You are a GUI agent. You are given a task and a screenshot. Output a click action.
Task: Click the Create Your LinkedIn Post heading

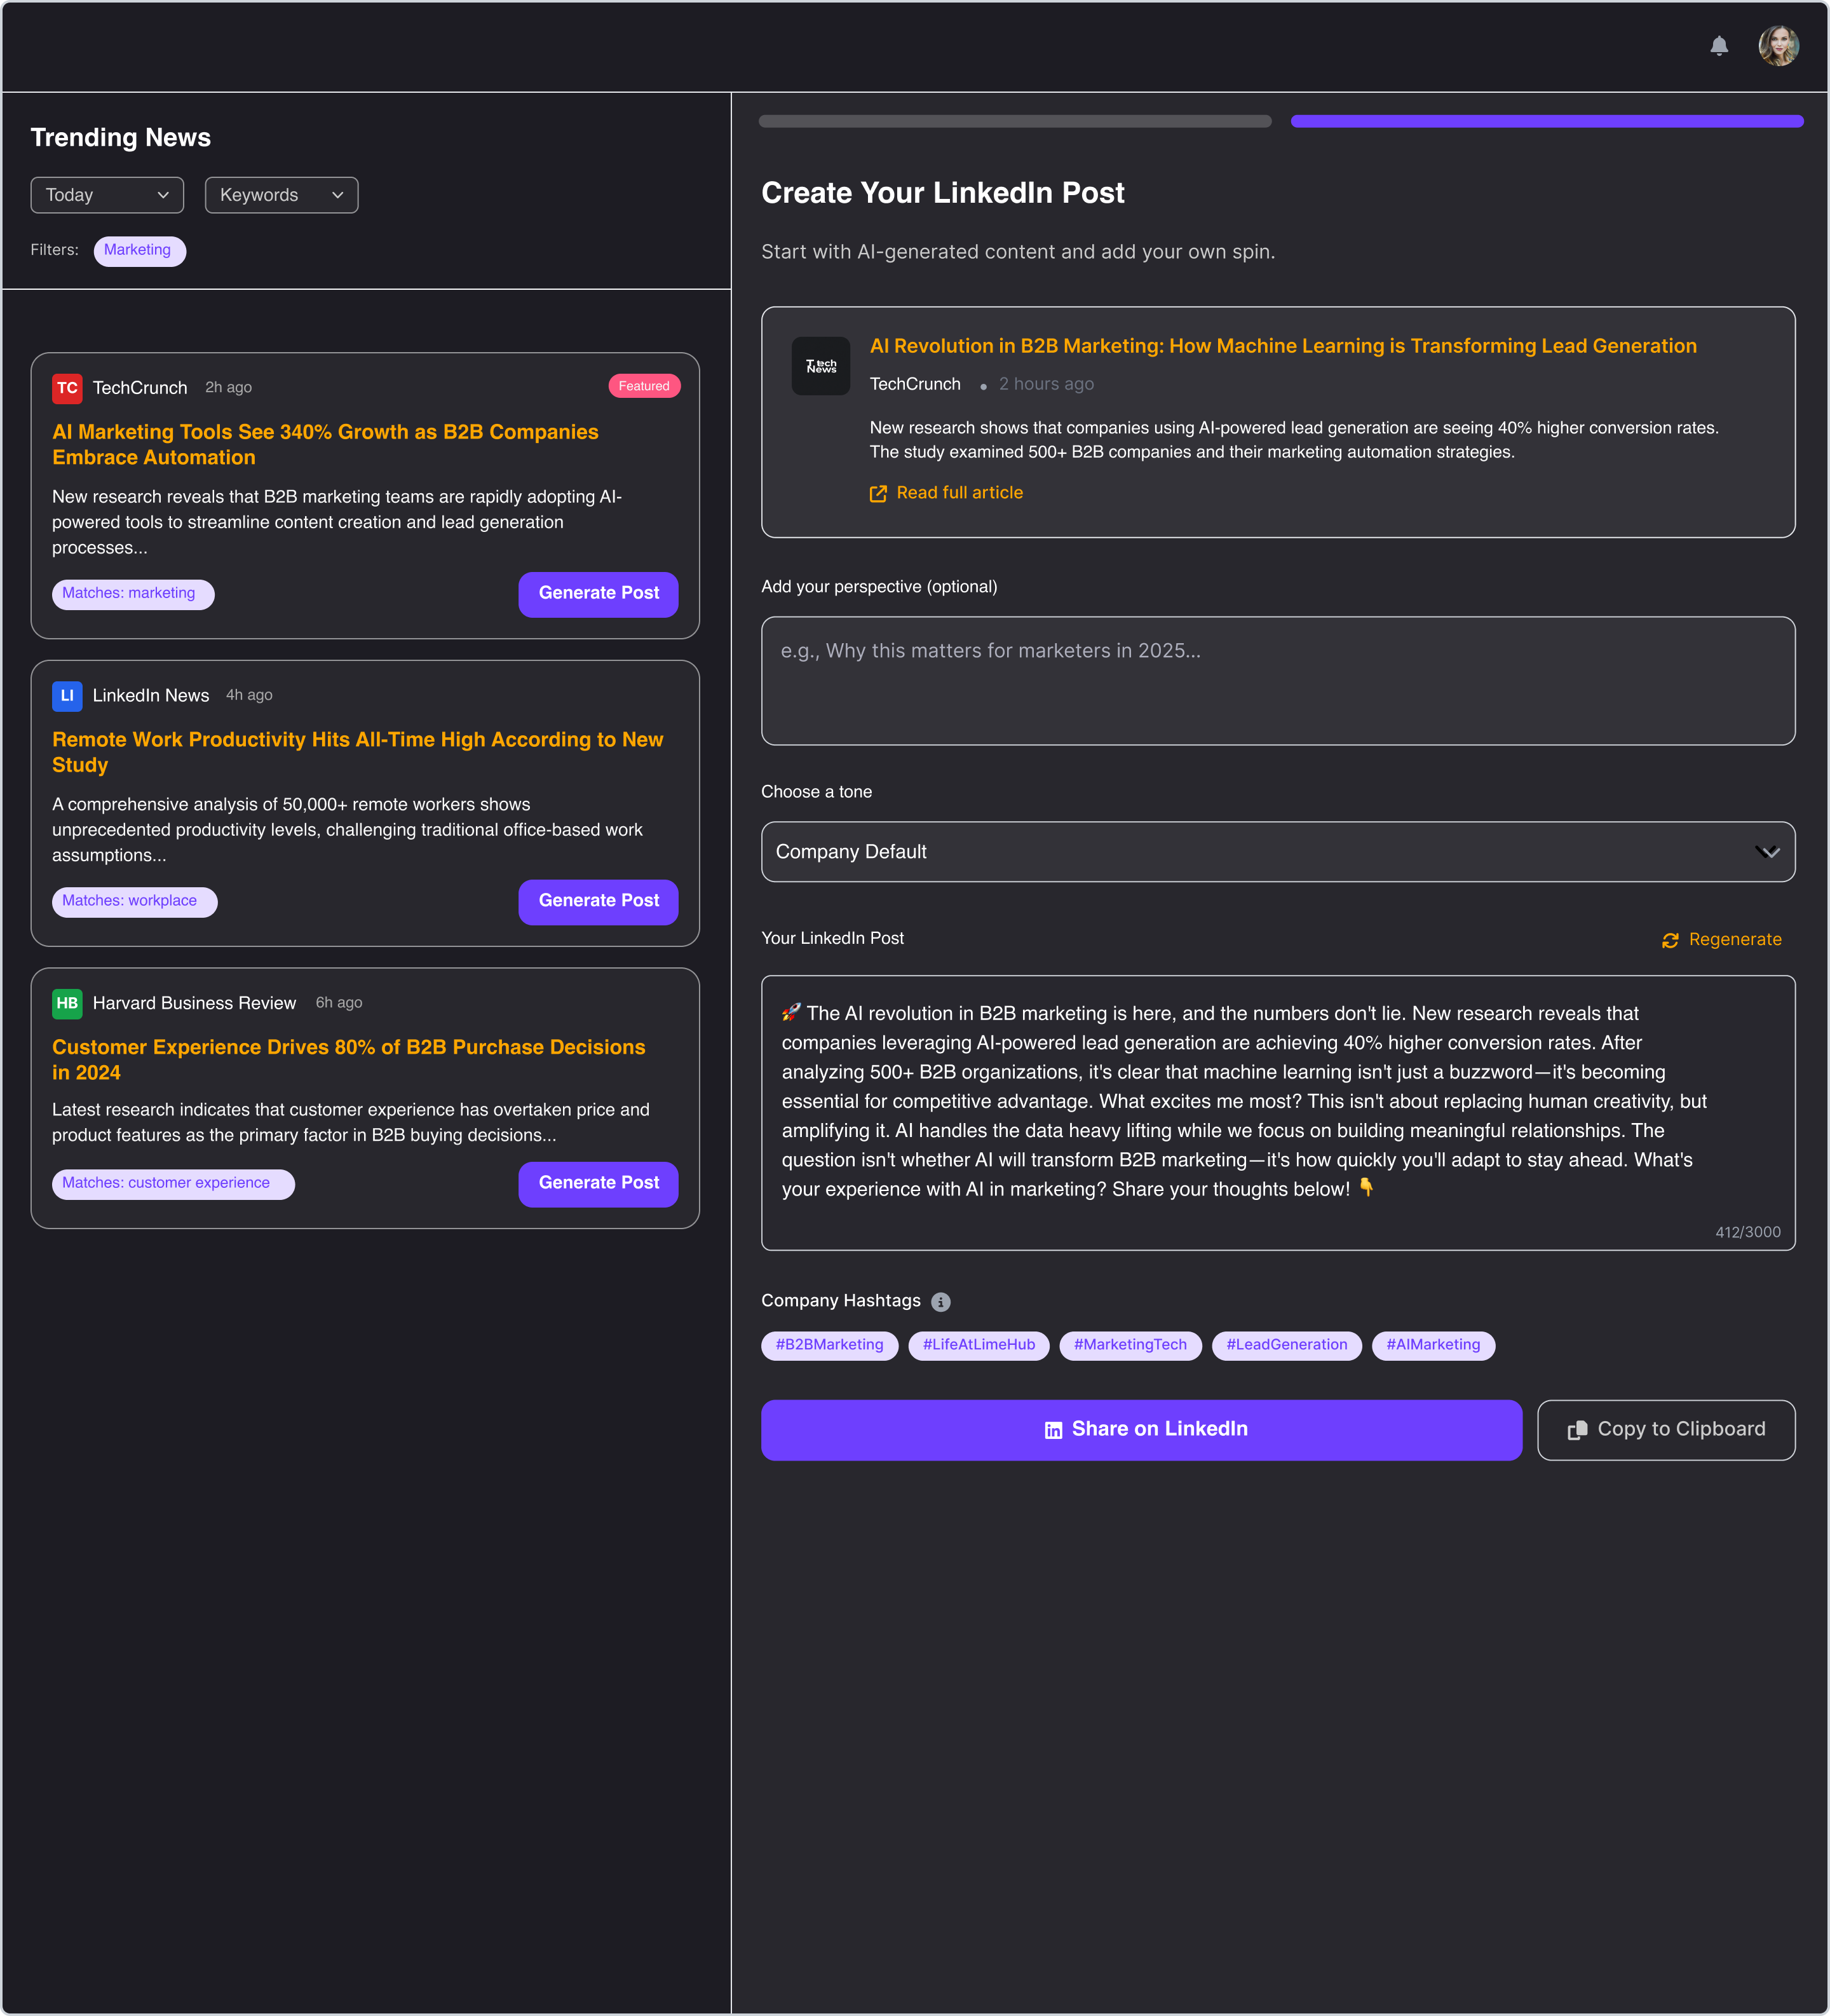[x=942, y=193]
